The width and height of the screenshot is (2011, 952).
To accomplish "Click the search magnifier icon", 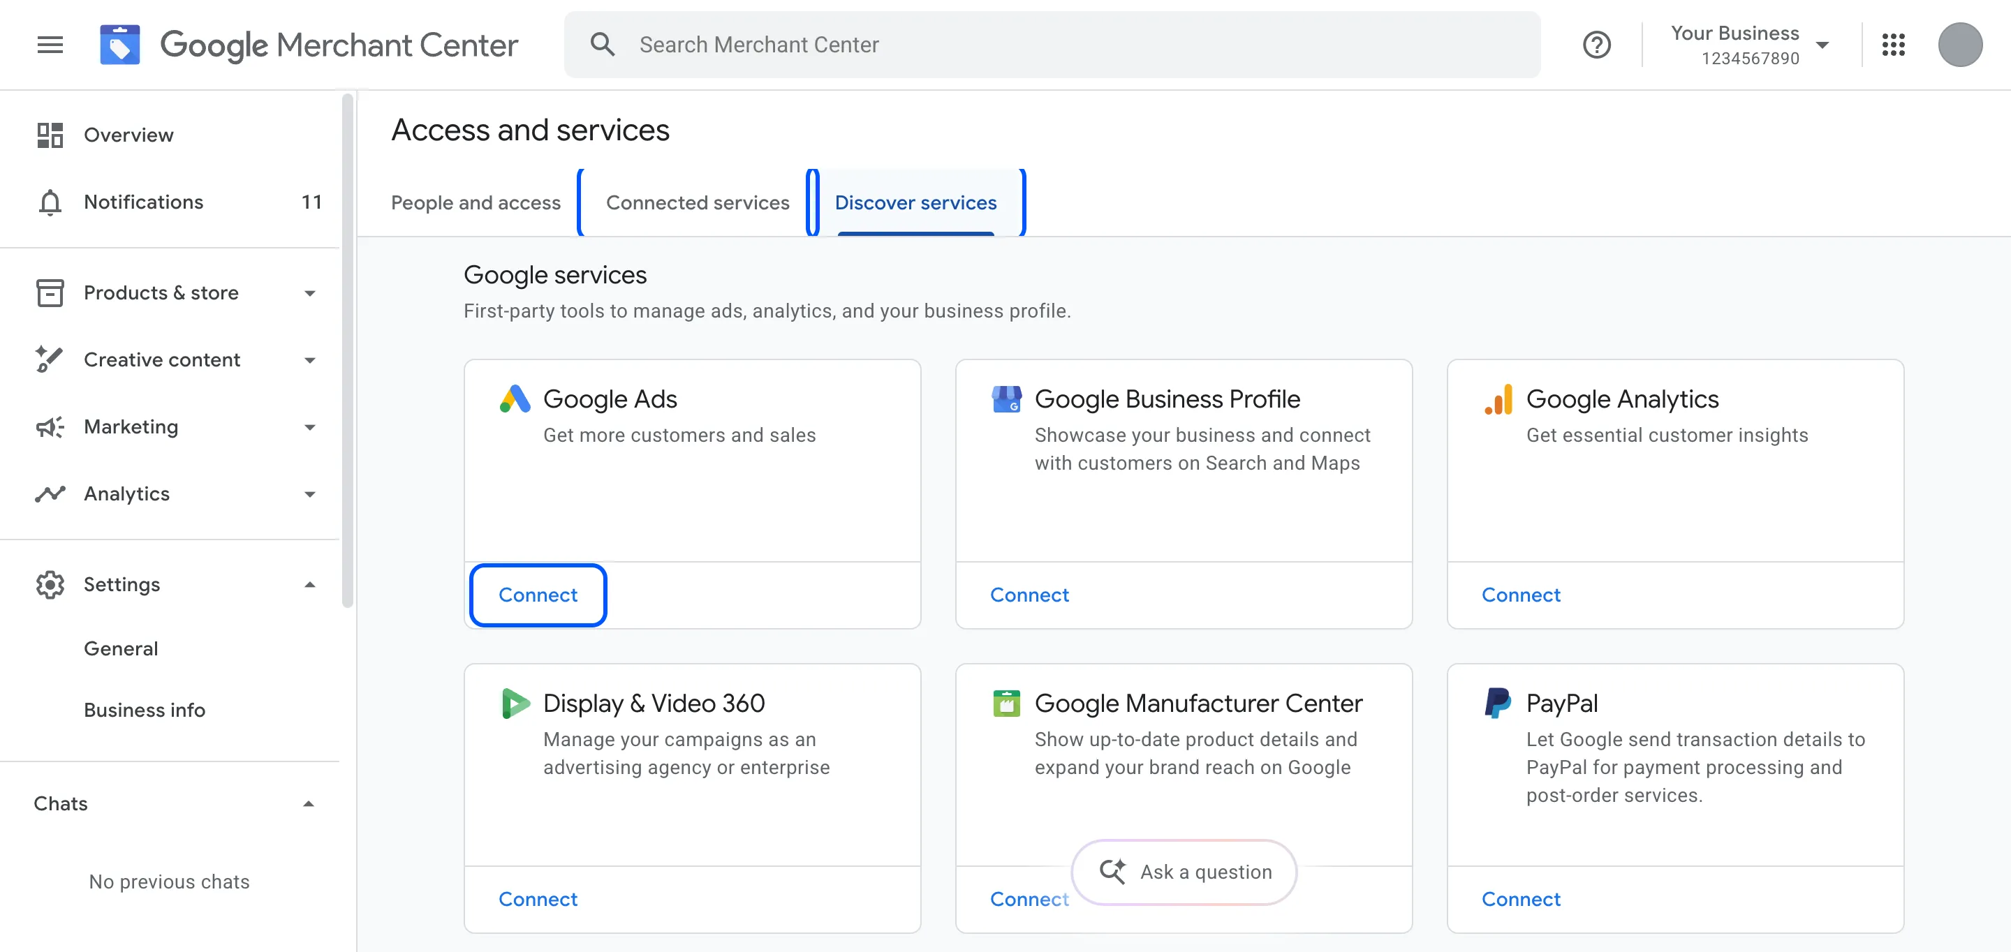I will point(602,45).
